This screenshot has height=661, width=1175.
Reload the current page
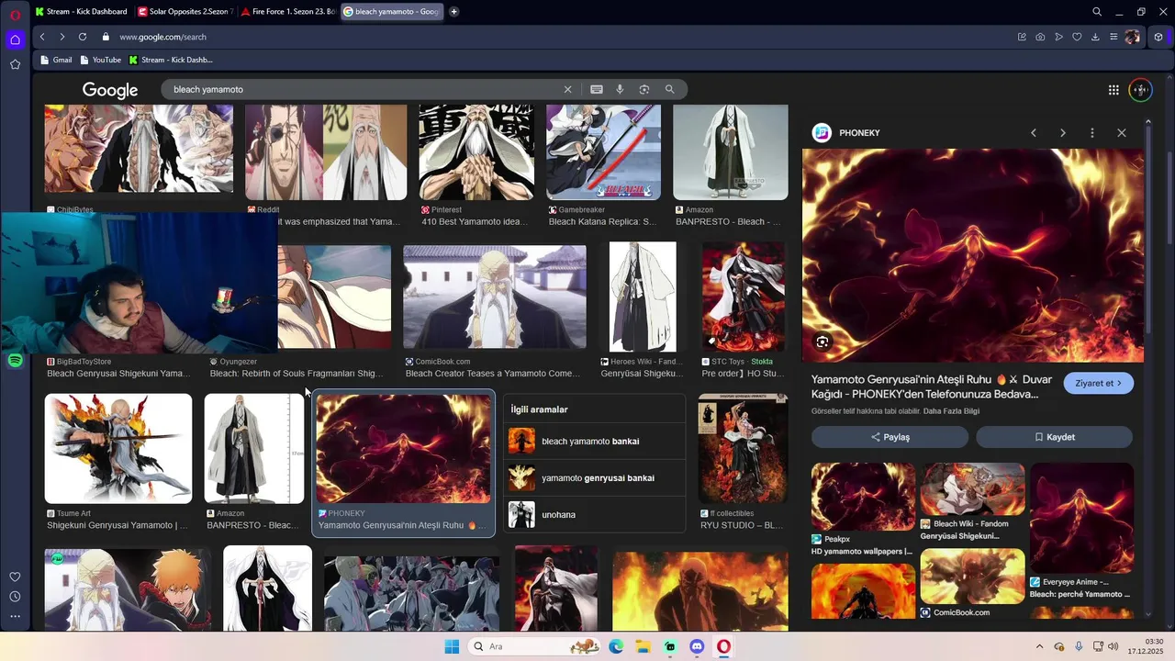pyautogui.click(x=83, y=37)
